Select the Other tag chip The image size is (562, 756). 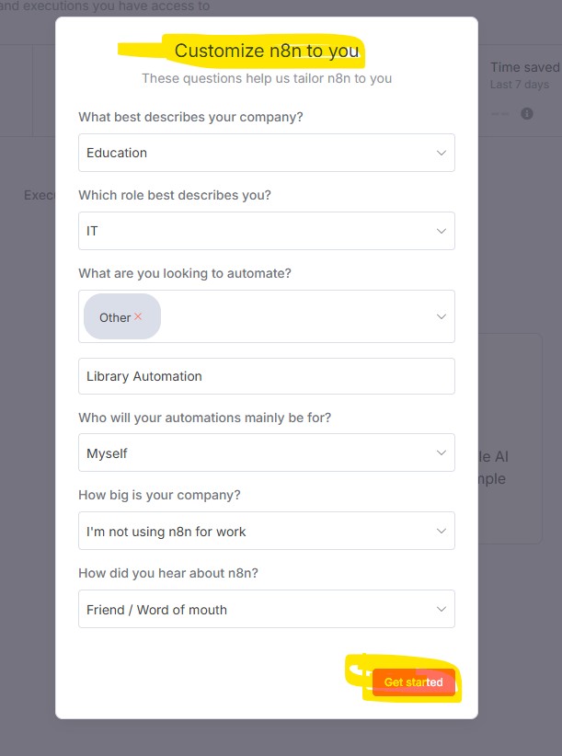(x=115, y=317)
